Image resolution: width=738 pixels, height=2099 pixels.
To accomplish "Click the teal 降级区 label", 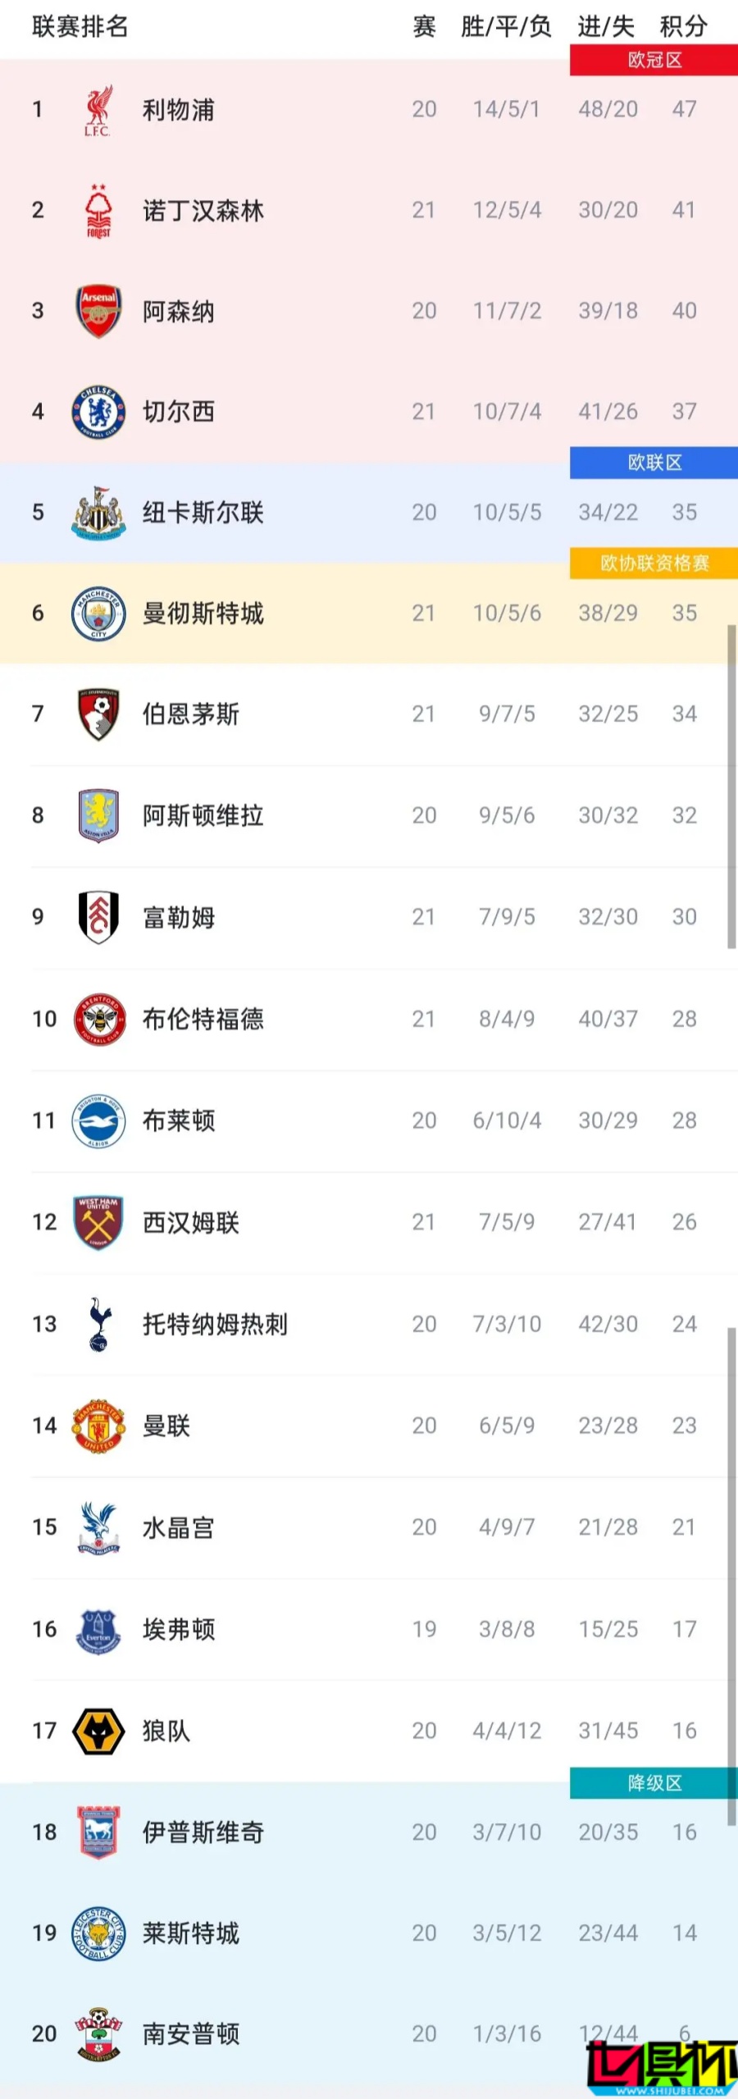I will [654, 1783].
